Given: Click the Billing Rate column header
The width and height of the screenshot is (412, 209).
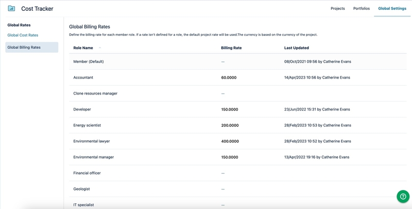Looking at the screenshot, I should pos(231,48).
